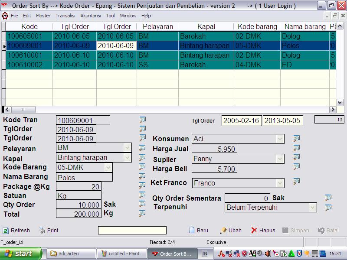This screenshot has height=260, width=347.
Task: Click the sort icon beside Ket Franco
Action: 297,182
